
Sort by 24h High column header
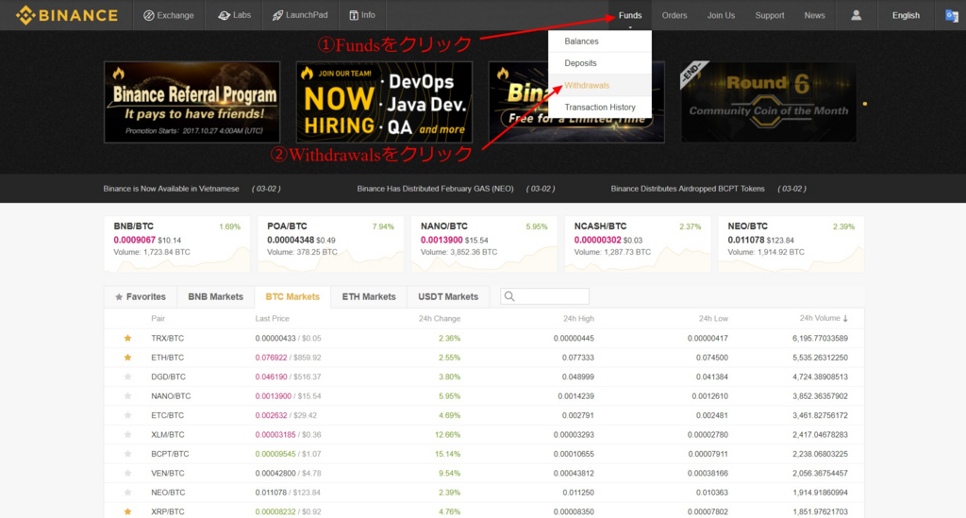(578, 318)
